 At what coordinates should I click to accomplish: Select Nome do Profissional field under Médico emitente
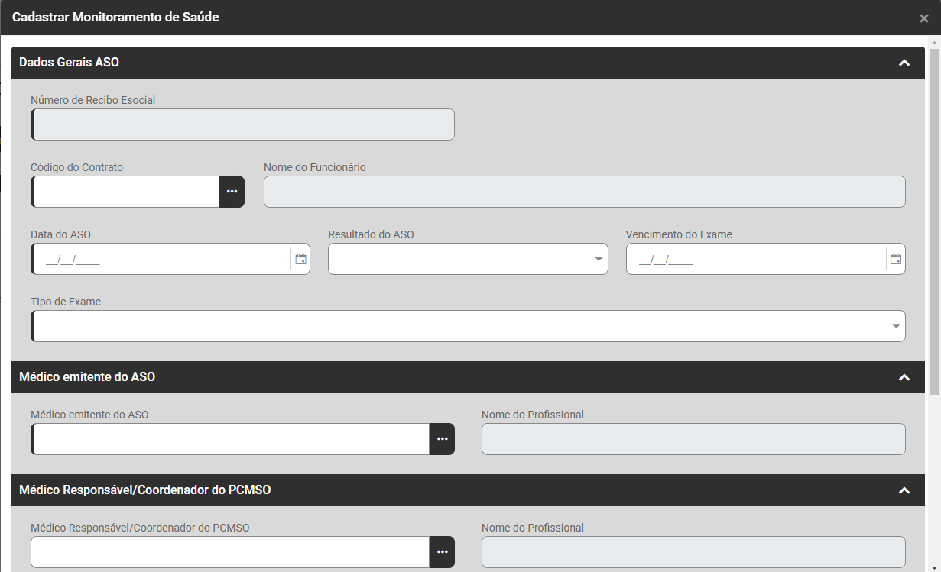click(x=693, y=439)
